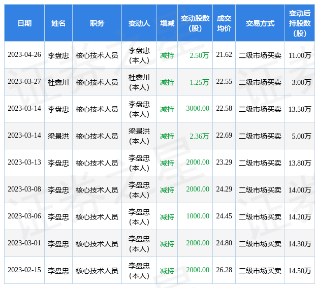This screenshot has width=315, height=288.
Task: Click the average price 24.29
Action: [224, 189]
